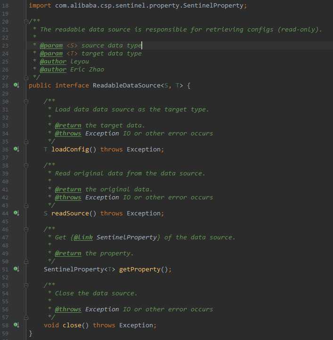Collapse the fold end marker at line 27
This screenshot has height=340, width=333.
(26, 78)
